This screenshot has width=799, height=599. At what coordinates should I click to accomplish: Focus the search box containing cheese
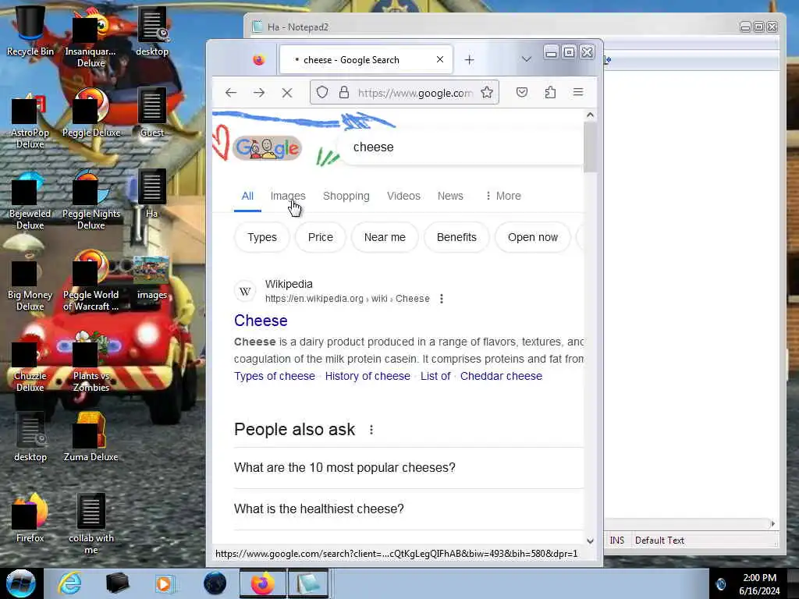pos(461,147)
